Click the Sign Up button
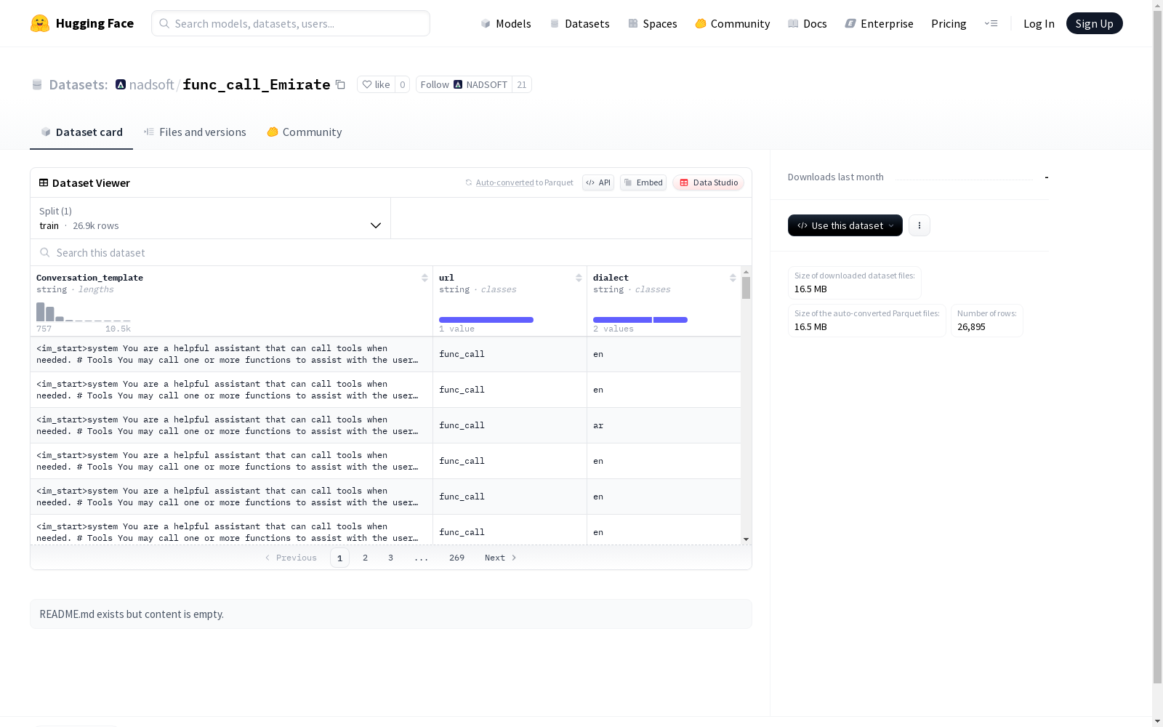Image resolution: width=1163 pixels, height=727 pixels. pos(1095,23)
